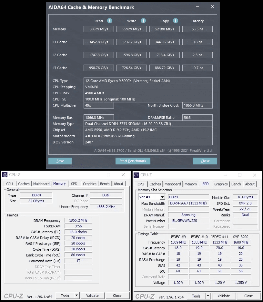
Task: Expand Tools dropdown arrow in left CPU-Z
Action: [x=76, y=296]
